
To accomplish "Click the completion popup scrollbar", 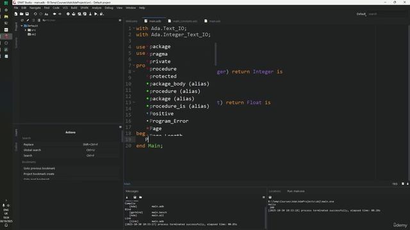I will click(215, 54).
